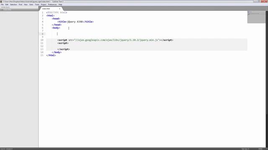Open the Preferences menu
268x150 pixels.
52,5
